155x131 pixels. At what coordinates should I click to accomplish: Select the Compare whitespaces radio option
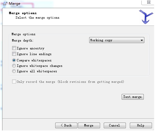point(14,60)
